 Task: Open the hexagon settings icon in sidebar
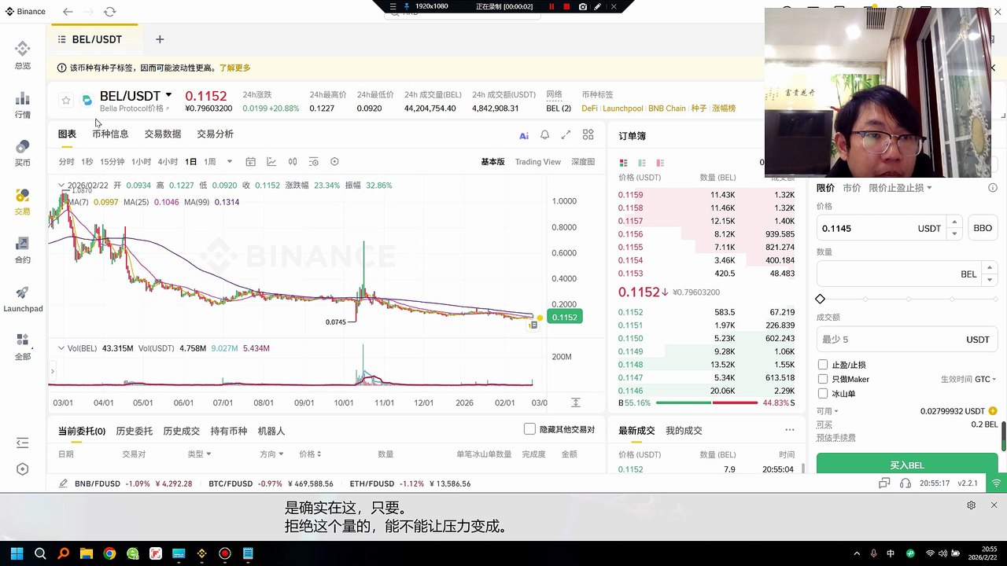tap(22, 469)
